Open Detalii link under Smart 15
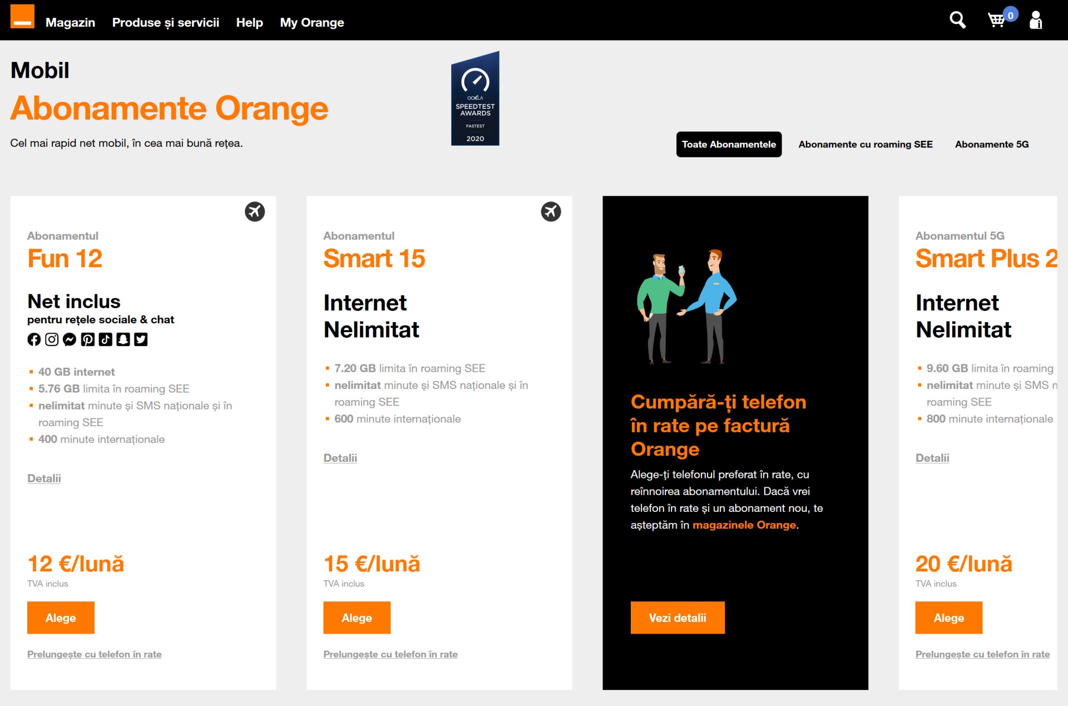The image size is (1068, 706). [x=340, y=458]
